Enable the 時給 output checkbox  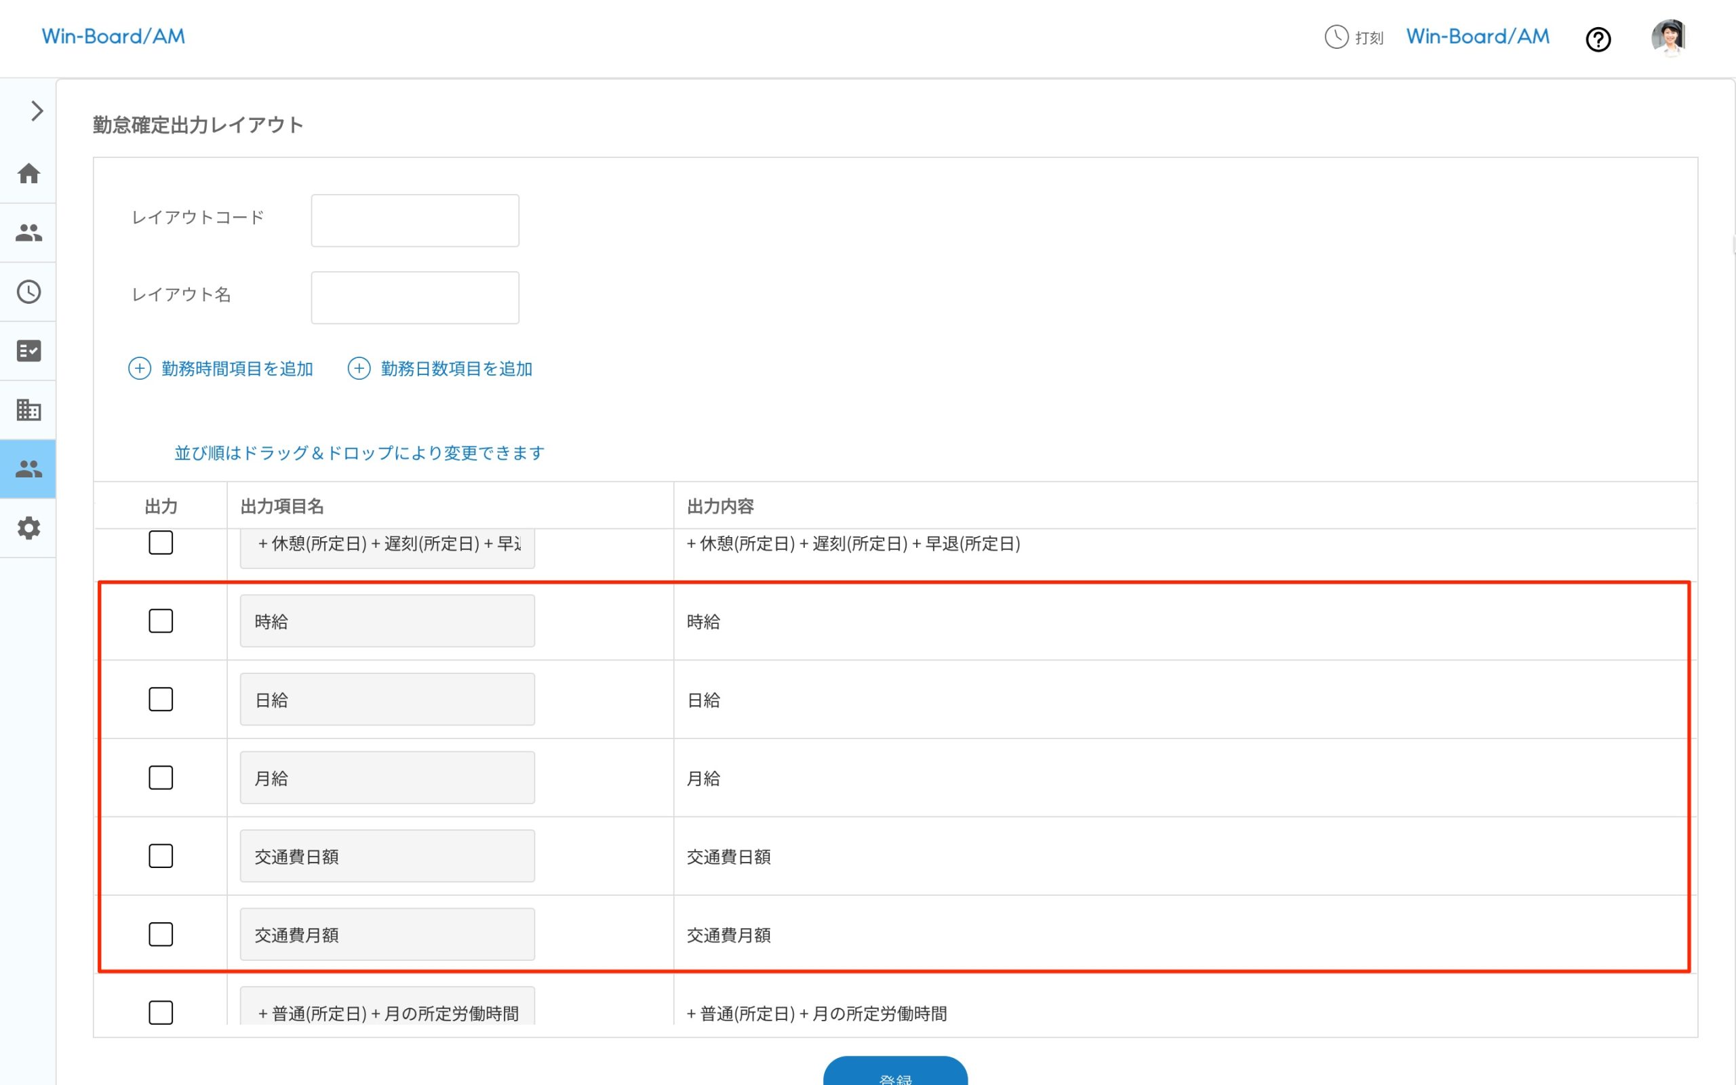click(x=161, y=620)
